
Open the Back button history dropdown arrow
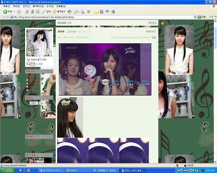click(x=14, y=12)
